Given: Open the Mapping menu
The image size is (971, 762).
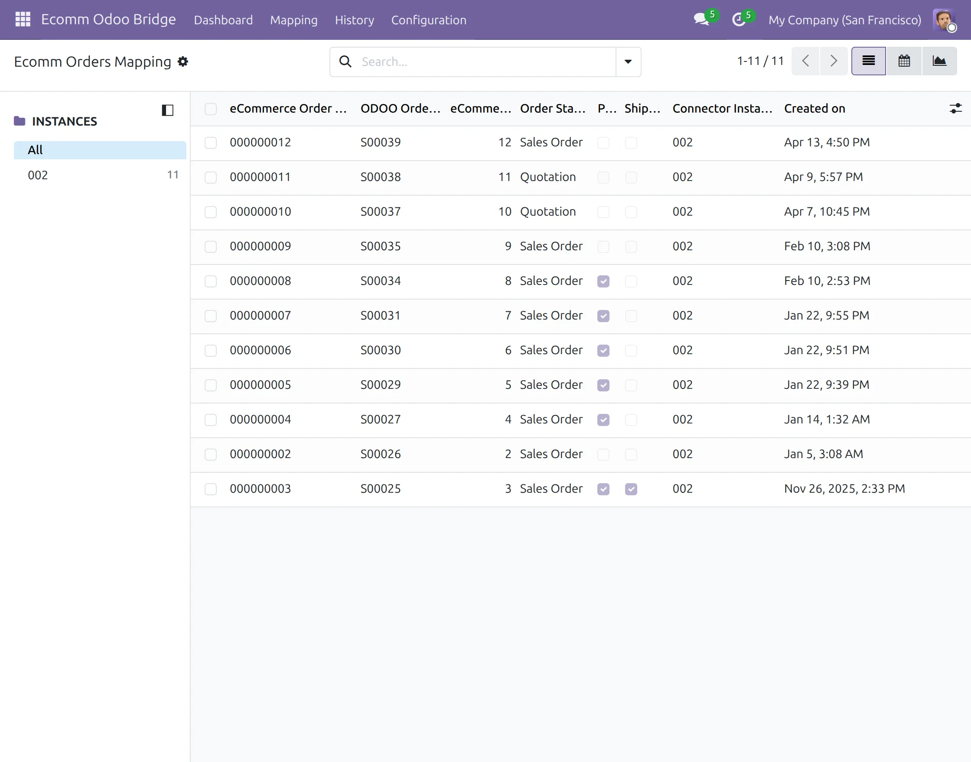Looking at the screenshot, I should coord(294,20).
